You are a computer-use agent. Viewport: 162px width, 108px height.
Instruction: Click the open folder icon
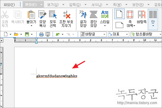[x=16, y=34]
